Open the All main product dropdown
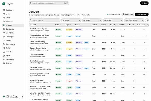Screen dimensions: 151x101 tap(134, 20)
